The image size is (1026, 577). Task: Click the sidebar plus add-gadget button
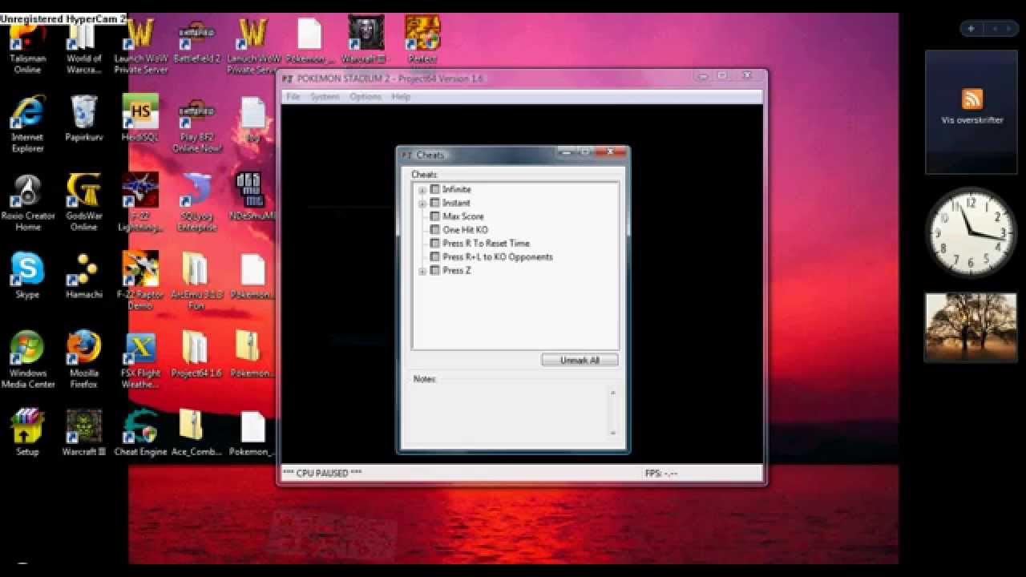(971, 29)
